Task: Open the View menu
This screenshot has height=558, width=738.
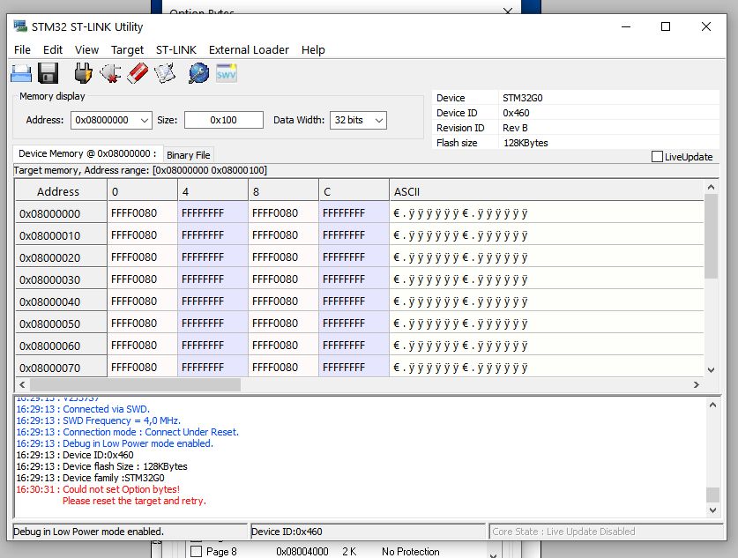Action: point(86,50)
